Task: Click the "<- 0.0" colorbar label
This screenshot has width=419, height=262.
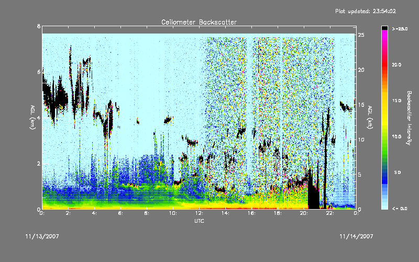Action: click(x=400, y=209)
